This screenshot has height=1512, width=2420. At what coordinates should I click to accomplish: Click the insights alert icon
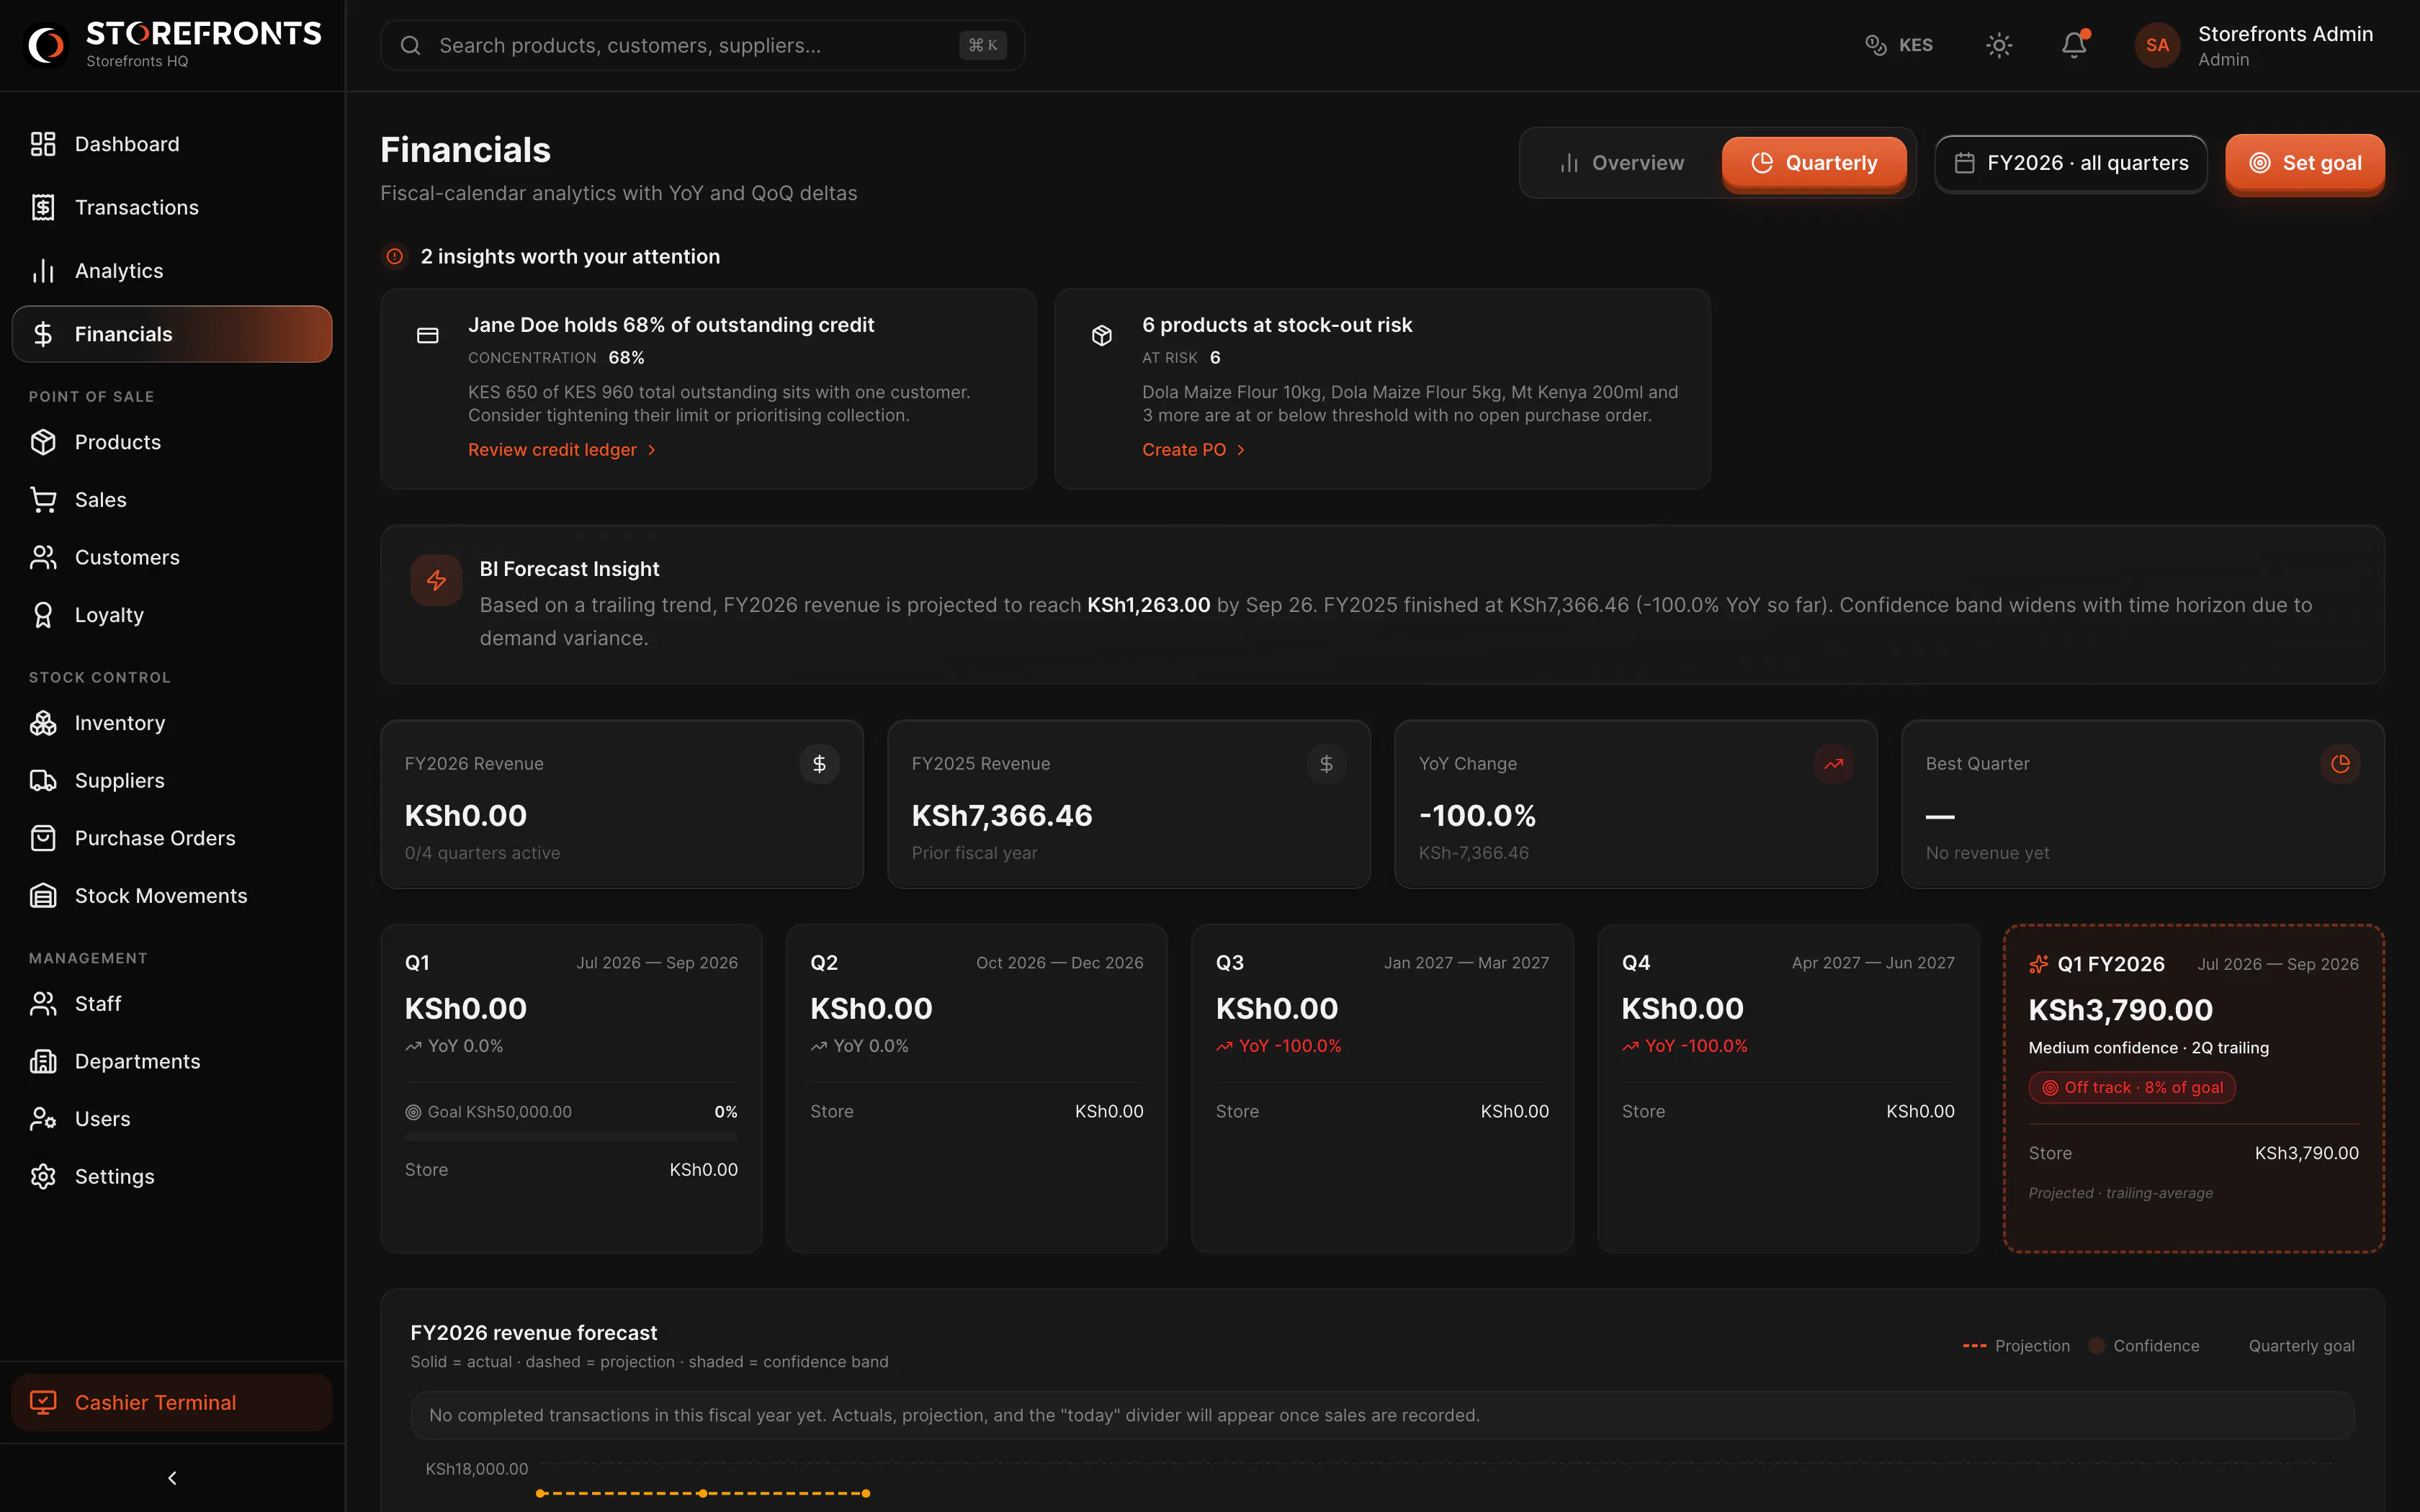click(x=395, y=257)
